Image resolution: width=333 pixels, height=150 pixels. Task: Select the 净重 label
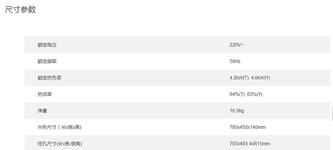pos(42,111)
